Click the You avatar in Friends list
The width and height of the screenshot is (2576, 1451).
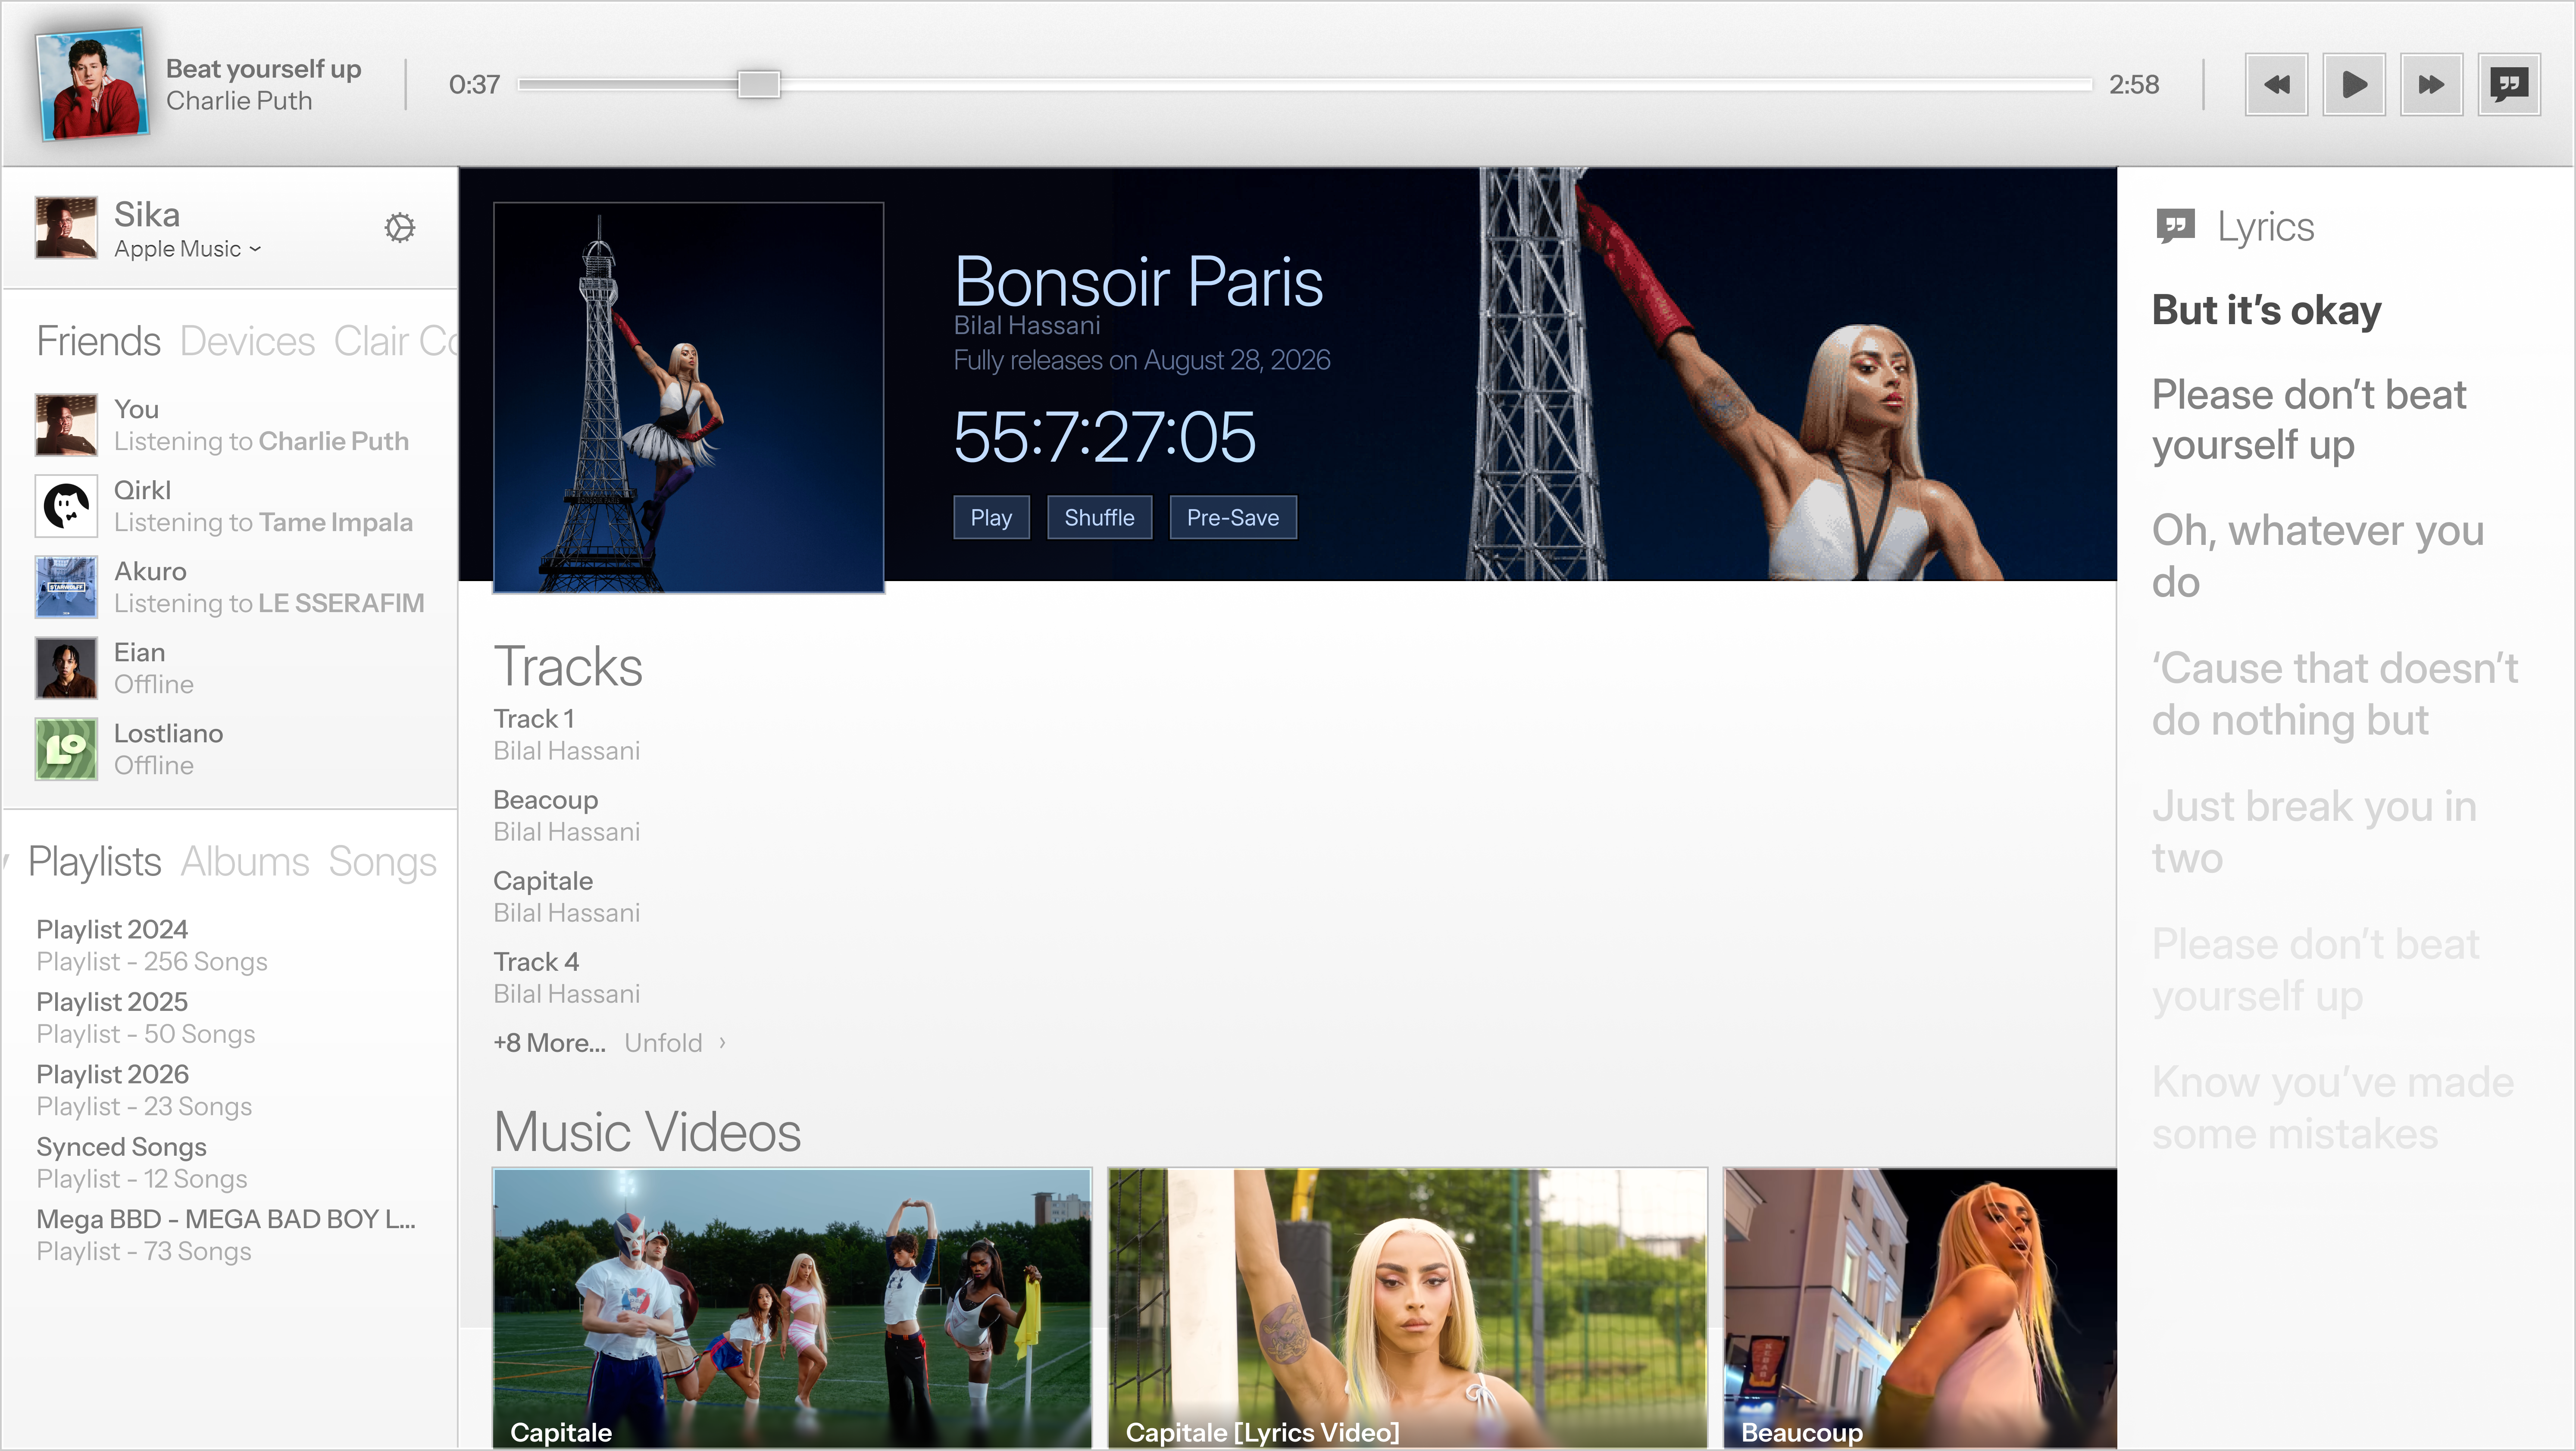coord(66,425)
